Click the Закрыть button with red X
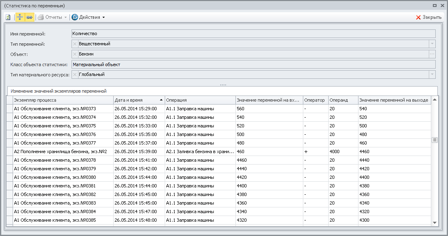448x236 pixels. pyautogui.click(x=428, y=17)
